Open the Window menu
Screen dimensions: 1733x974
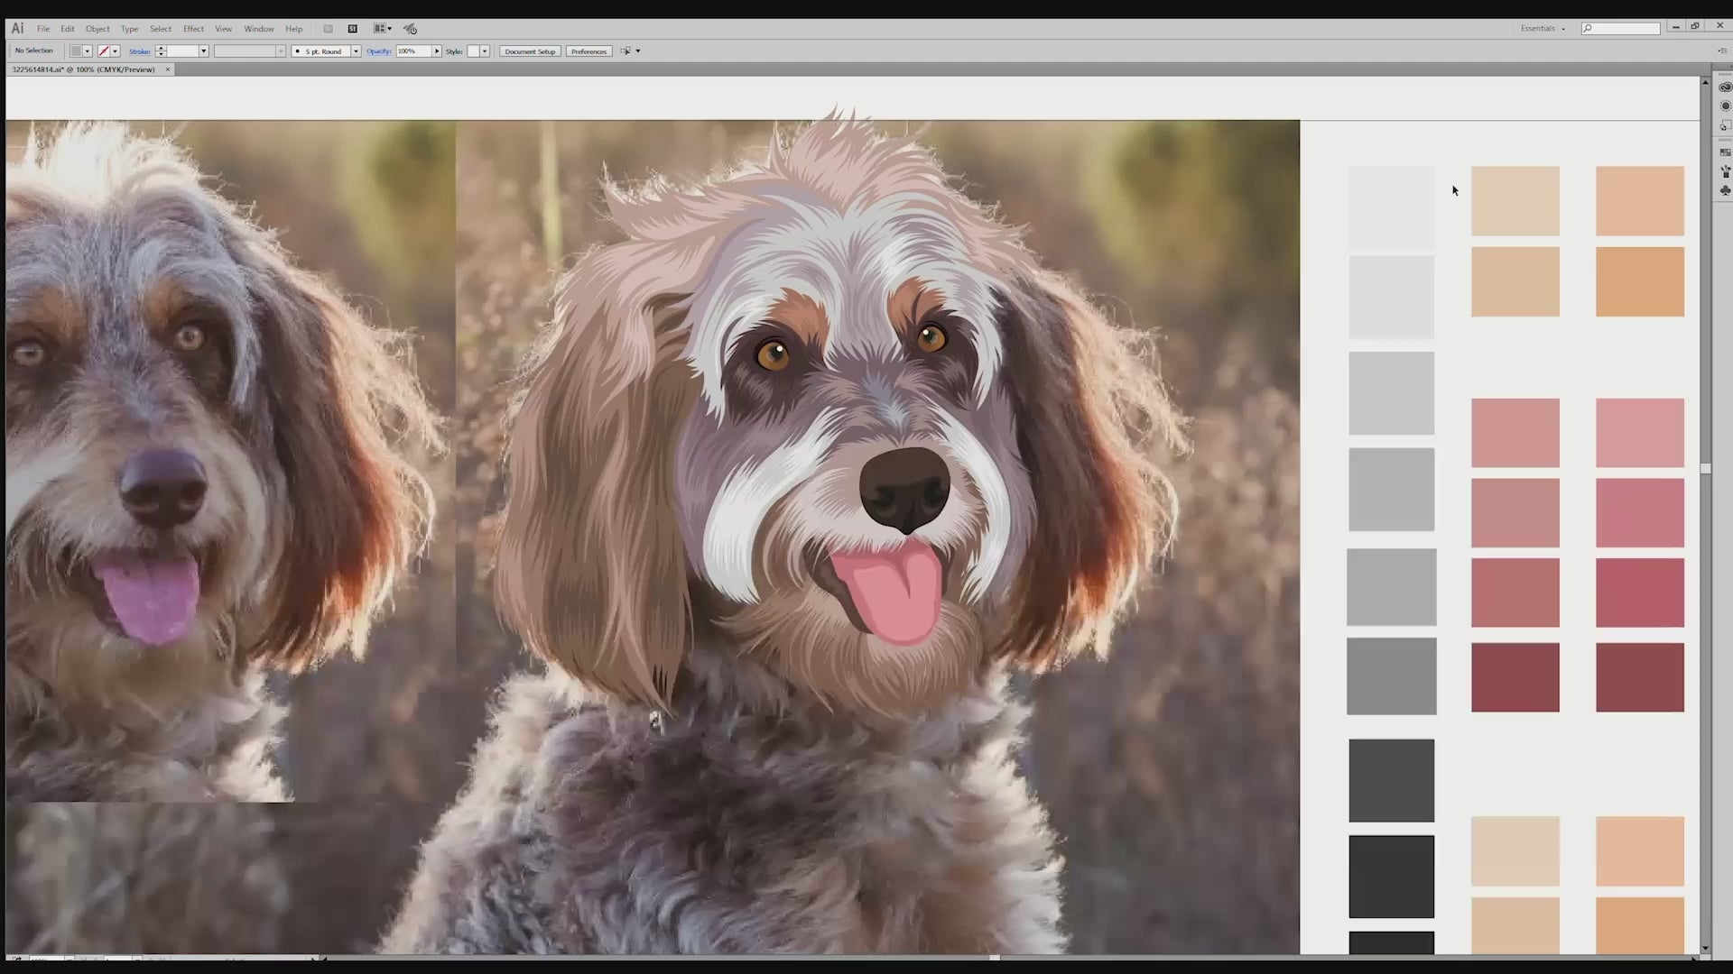259,29
